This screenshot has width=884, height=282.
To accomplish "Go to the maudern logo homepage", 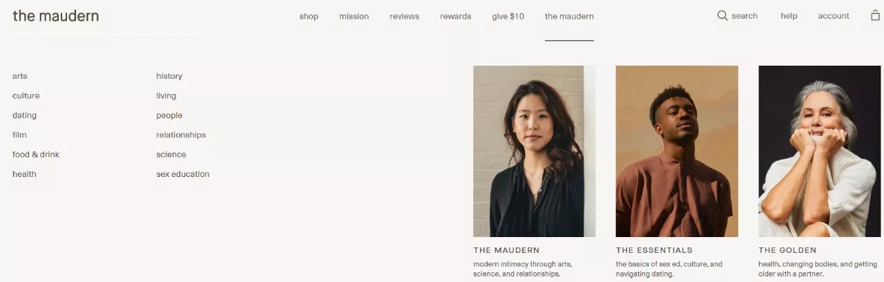I will (56, 15).
